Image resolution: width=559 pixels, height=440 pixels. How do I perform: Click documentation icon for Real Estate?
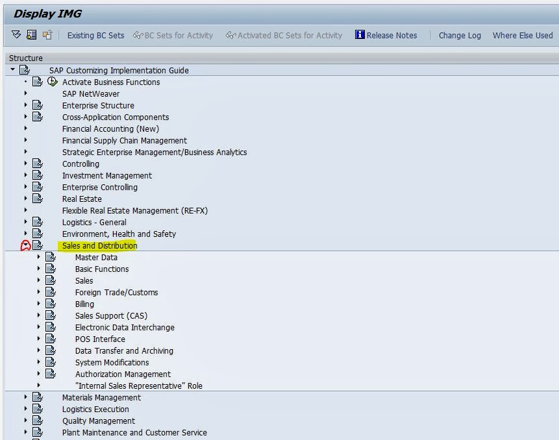38,199
